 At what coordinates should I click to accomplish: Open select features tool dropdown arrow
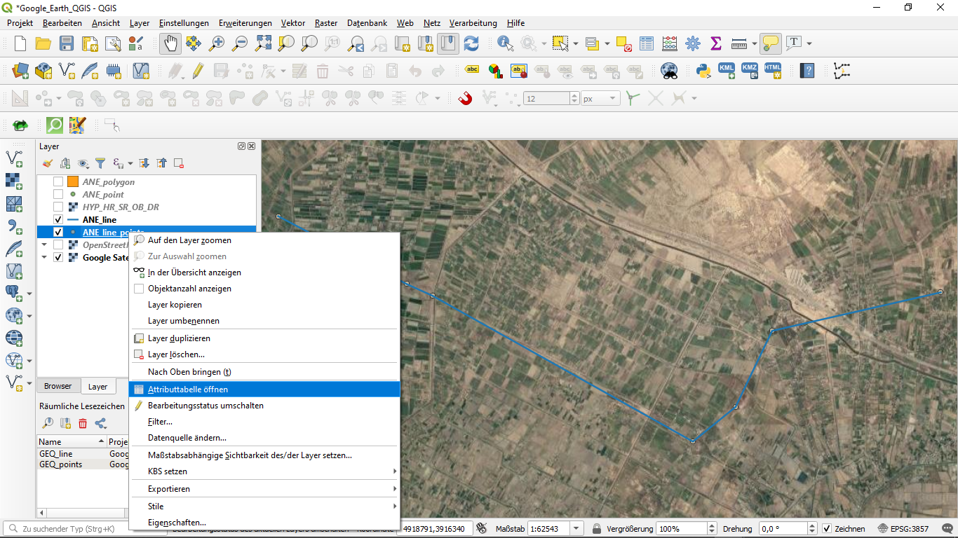pyautogui.click(x=576, y=43)
